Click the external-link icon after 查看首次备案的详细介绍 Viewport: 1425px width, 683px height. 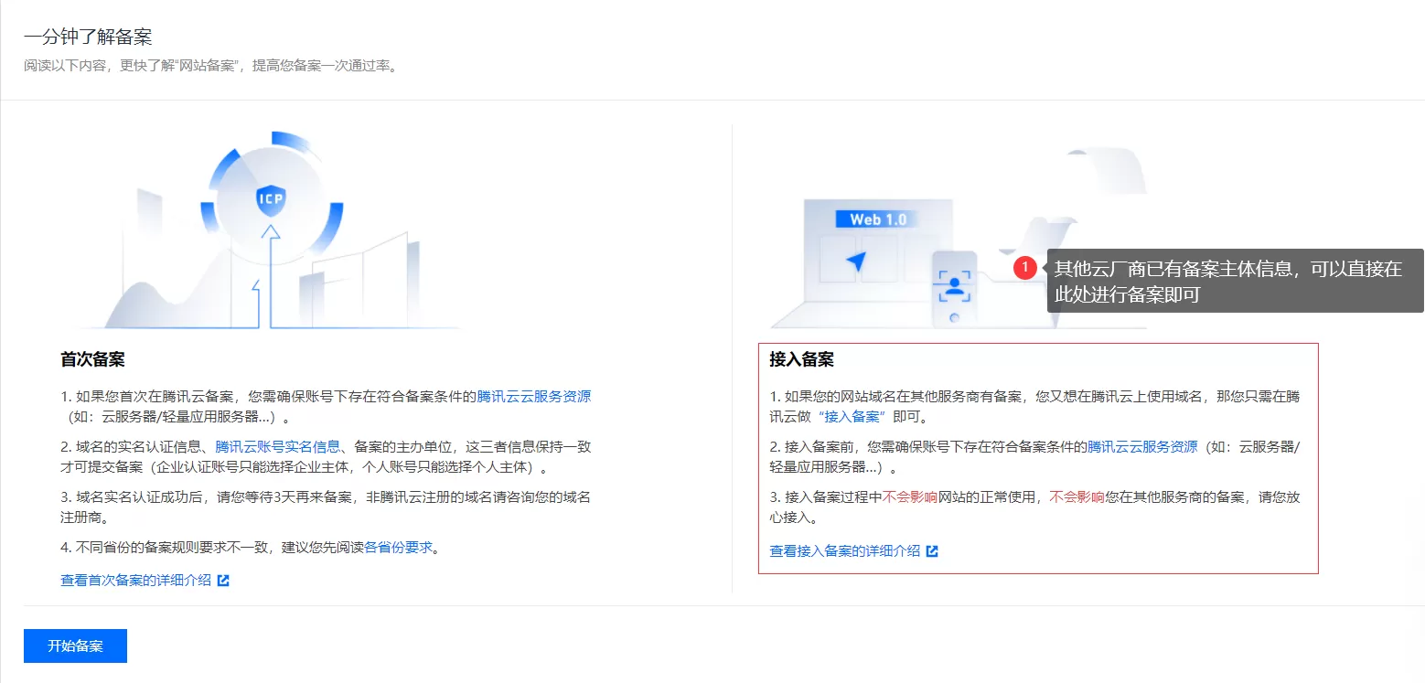tap(222, 580)
